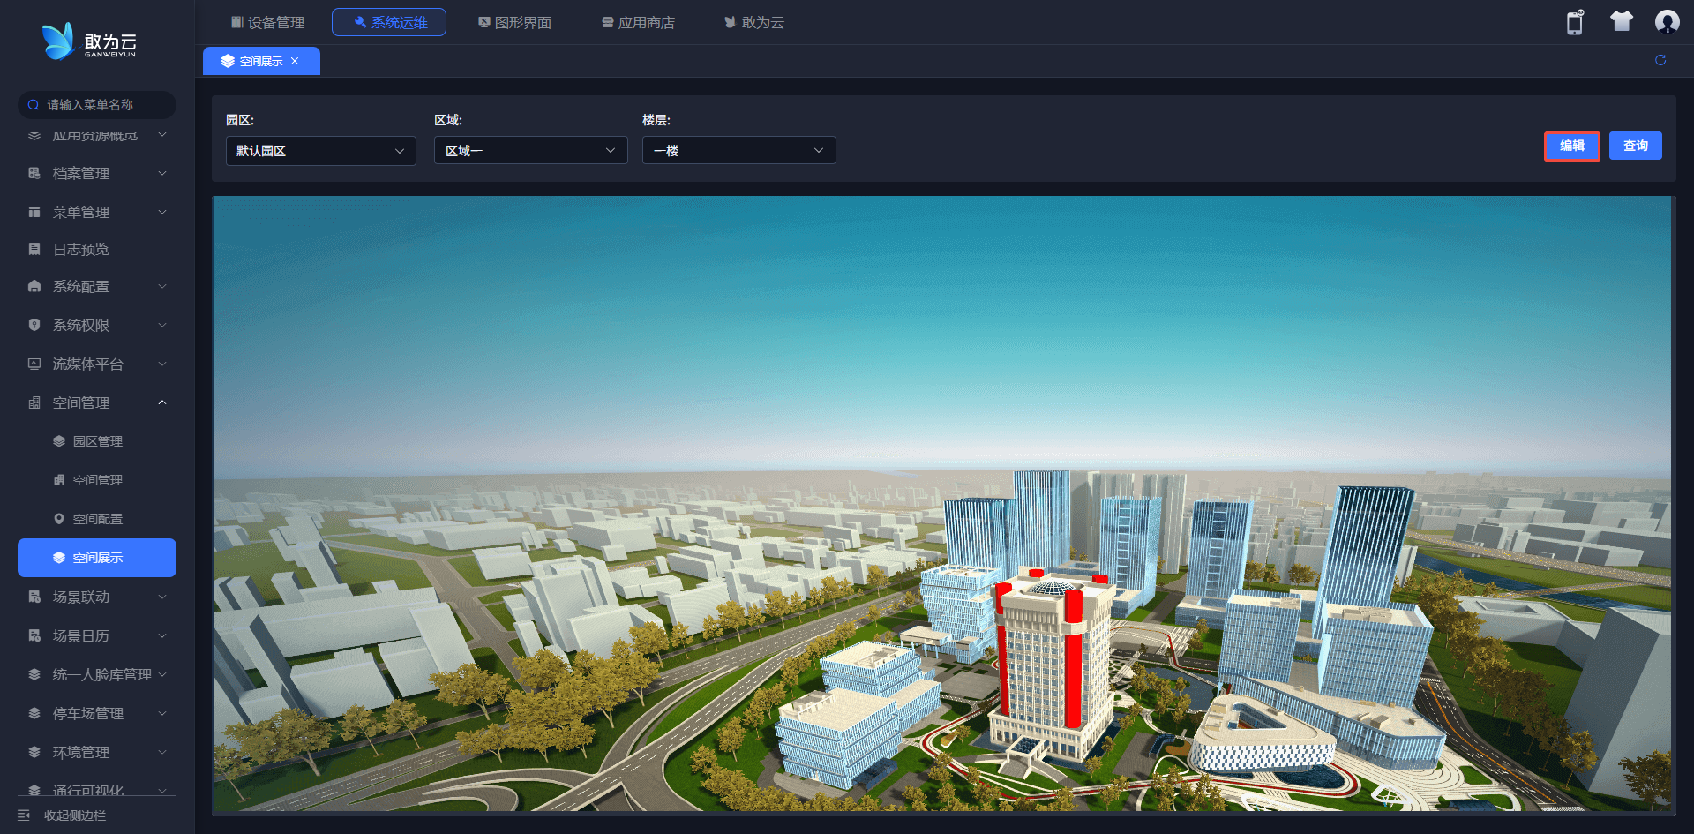1694x834 pixels.
Task: Open the theme skin shirt icon
Action: [x=1621, y=22]
